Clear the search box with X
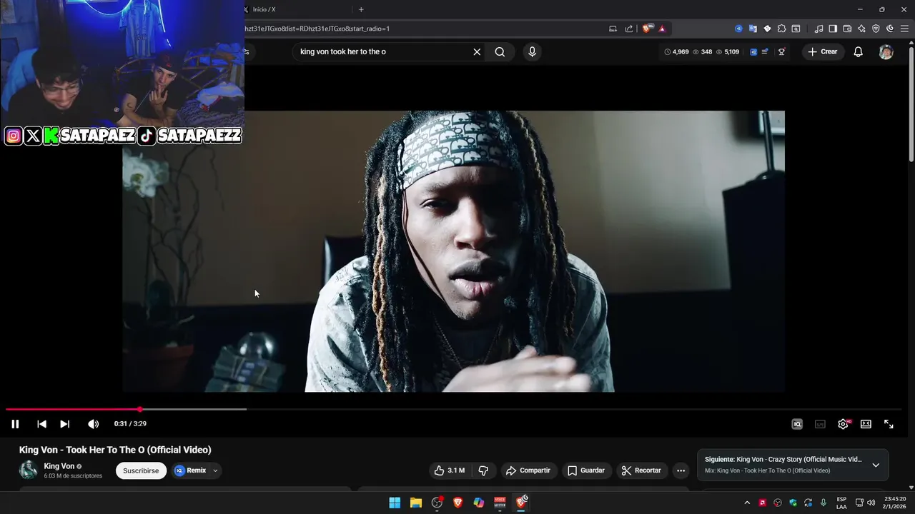 [x=477, y=51]
